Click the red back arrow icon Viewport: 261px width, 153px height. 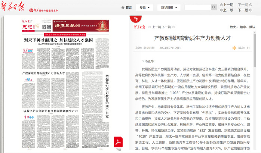[136, 19]
